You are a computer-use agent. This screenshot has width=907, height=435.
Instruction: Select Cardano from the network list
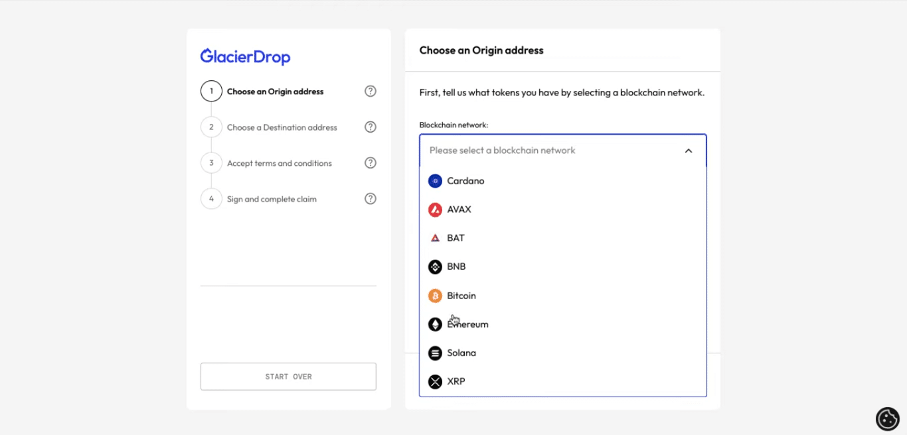point(563,181)
